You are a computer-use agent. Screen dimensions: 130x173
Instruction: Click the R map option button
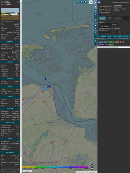pyautogui.click(x=95, y=41)
